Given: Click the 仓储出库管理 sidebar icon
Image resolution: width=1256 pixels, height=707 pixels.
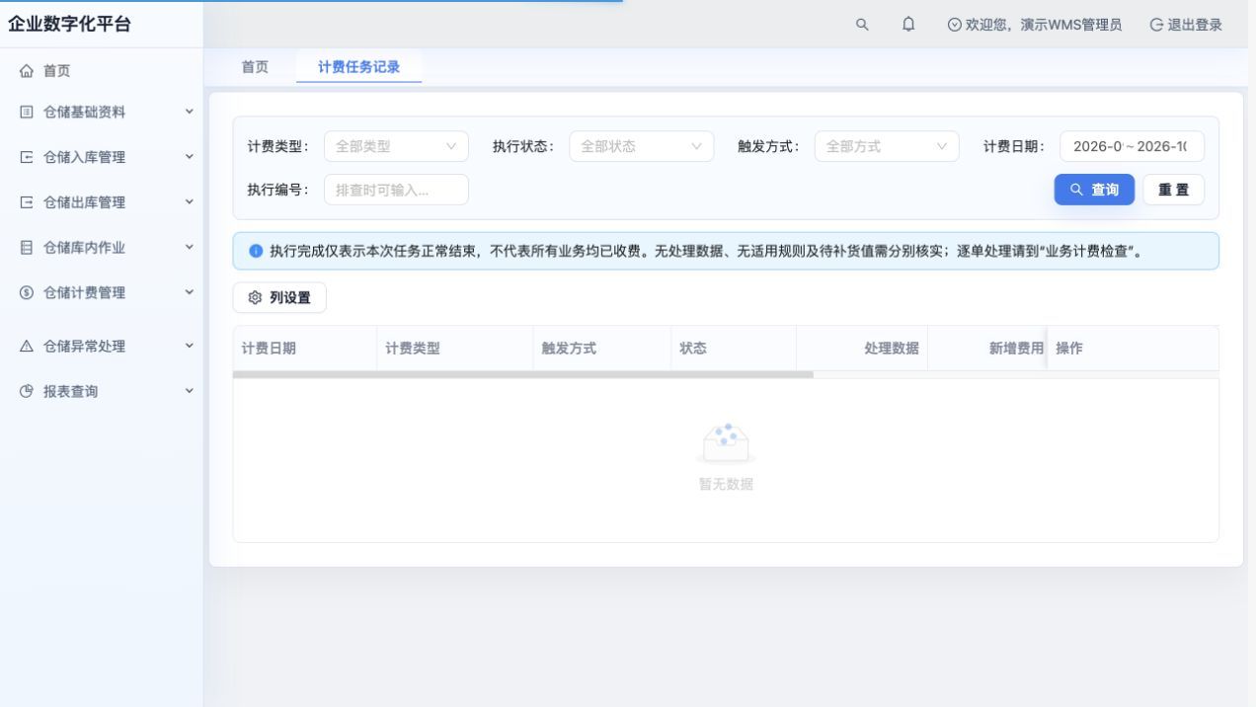Looking at the screenshot, I should coord(27,202).
